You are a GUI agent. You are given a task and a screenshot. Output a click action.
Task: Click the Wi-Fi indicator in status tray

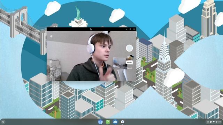(x=214, y=122)
